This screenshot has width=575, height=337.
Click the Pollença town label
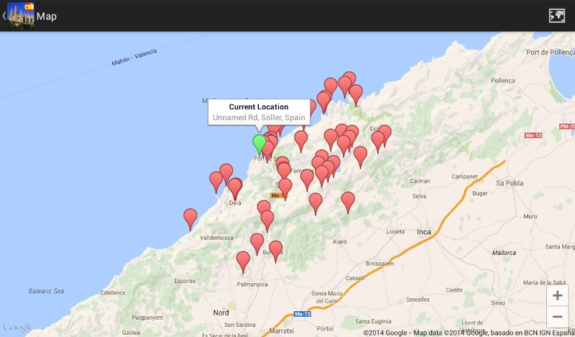pyautogui.click(x=502, y=80)
